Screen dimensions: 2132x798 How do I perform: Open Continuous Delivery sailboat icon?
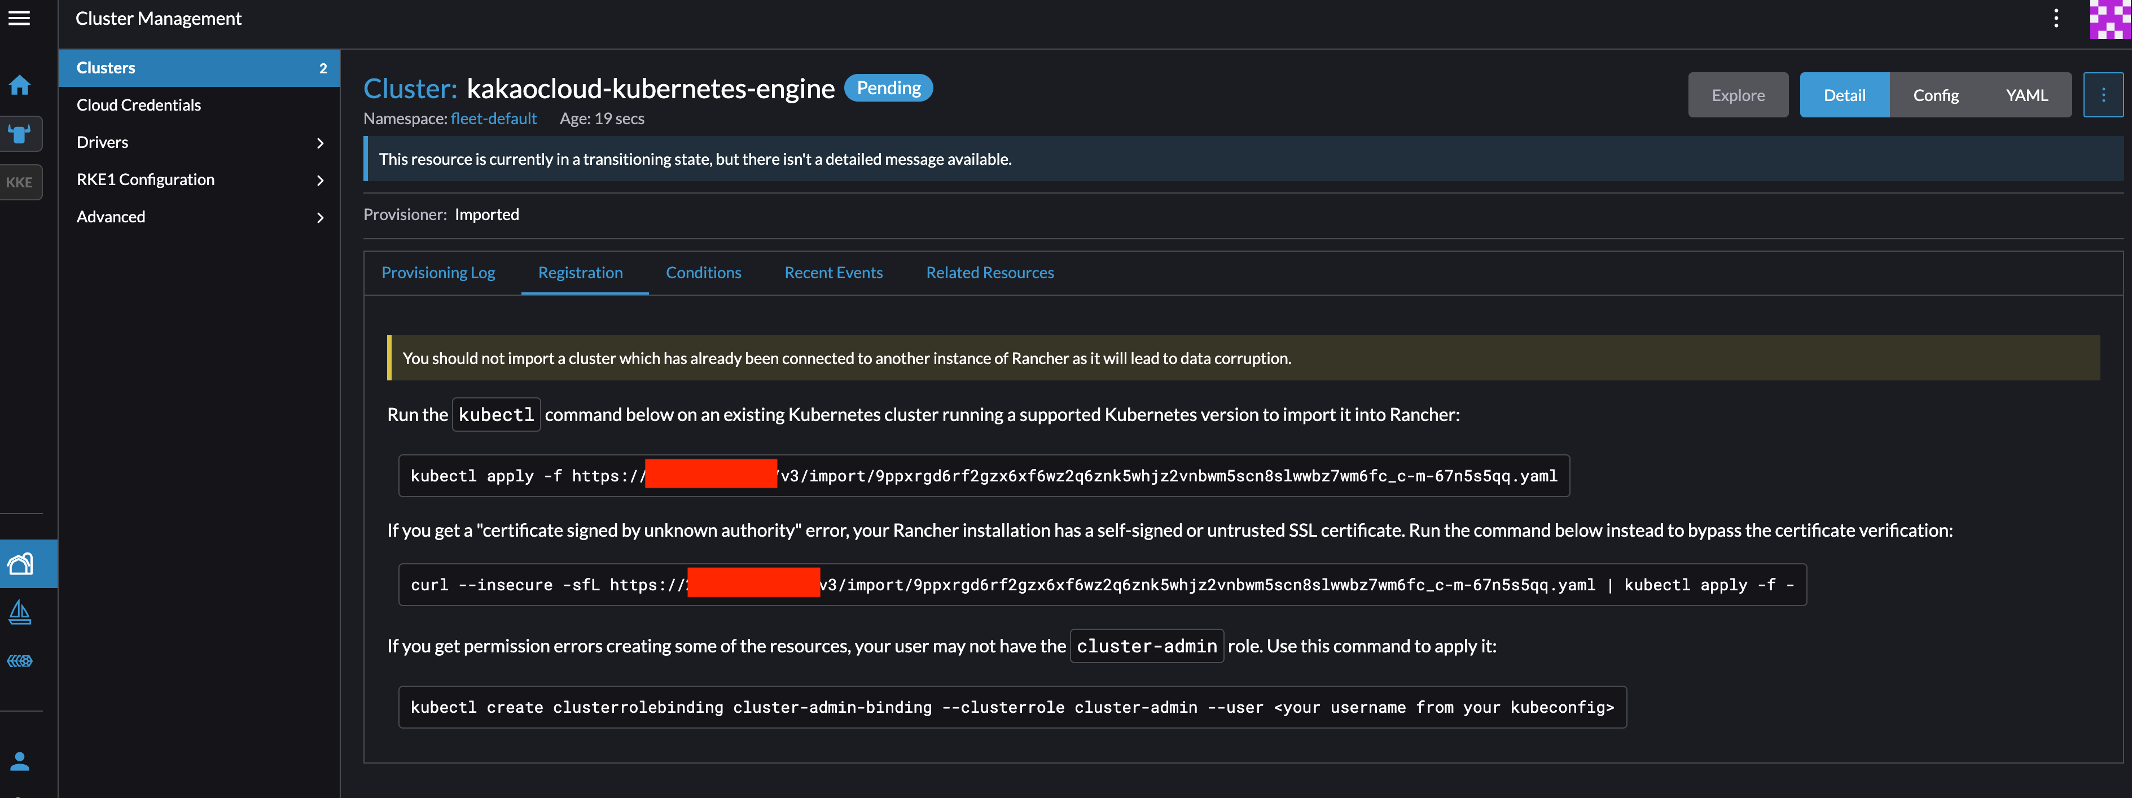click(20, 612)
